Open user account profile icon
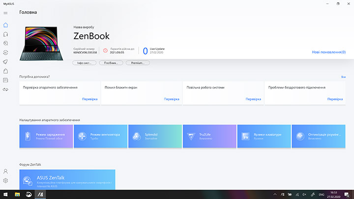 point(5,171)
